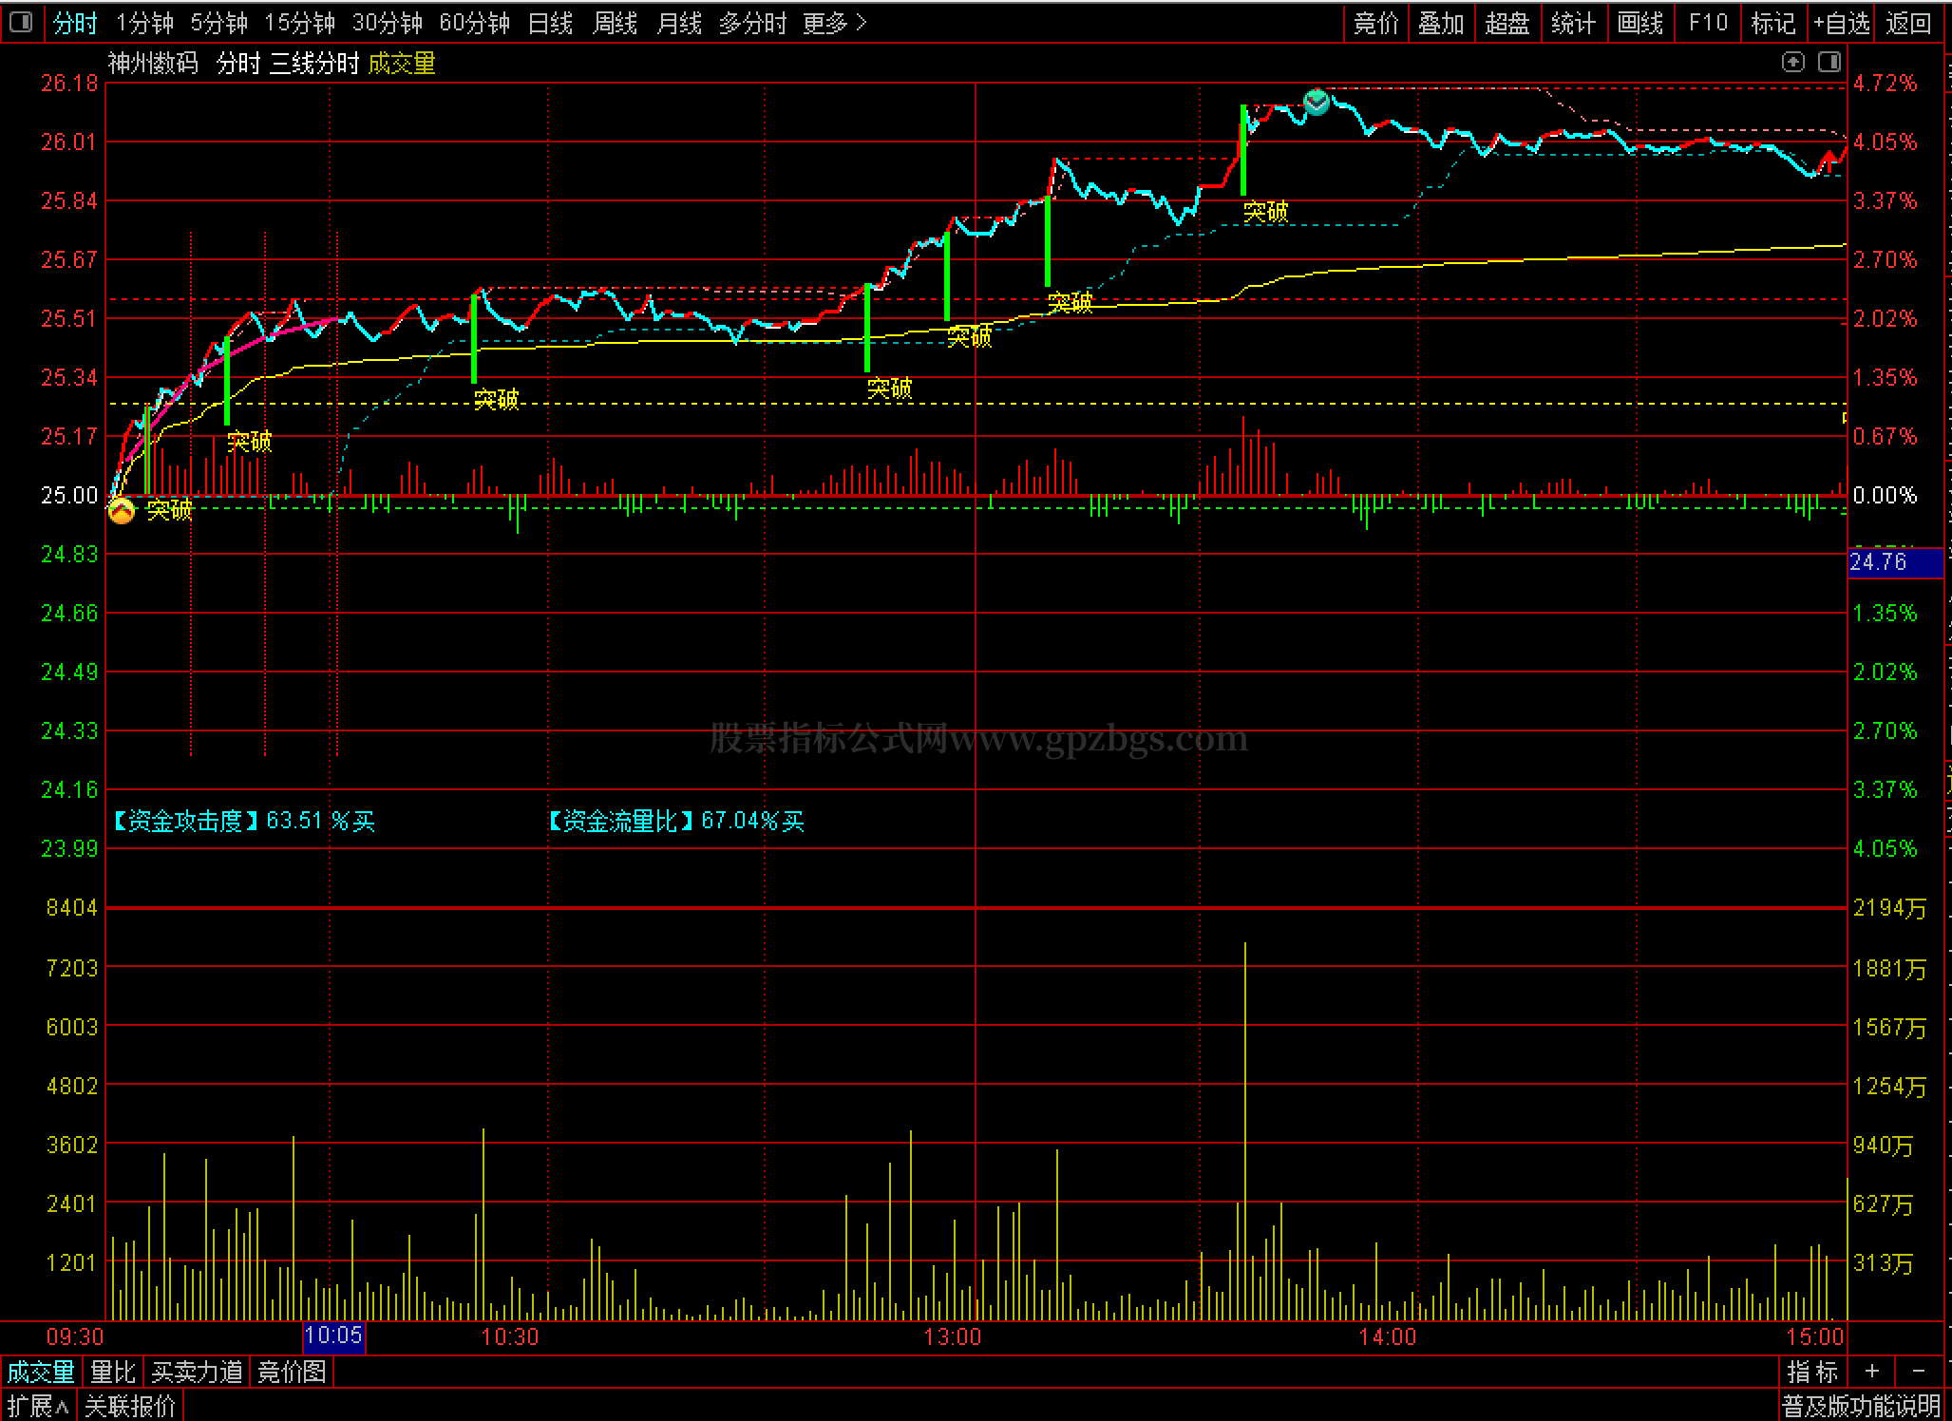Click the stock name 神州数码

(153, 64)
